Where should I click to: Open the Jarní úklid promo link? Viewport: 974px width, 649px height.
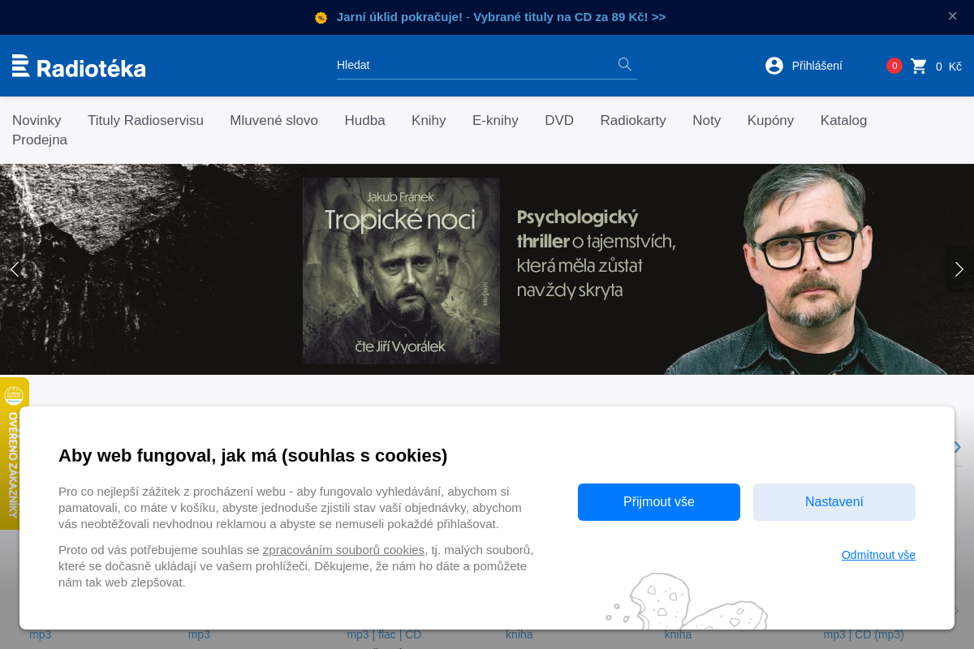501,17
